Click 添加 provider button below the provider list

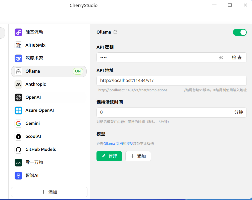49,192
